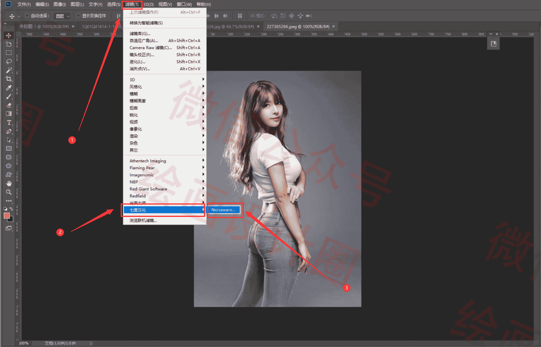Select the Eraser tool
Viewport: 541px width, 347px height.
pyautogui.click(x=8, y=105)
